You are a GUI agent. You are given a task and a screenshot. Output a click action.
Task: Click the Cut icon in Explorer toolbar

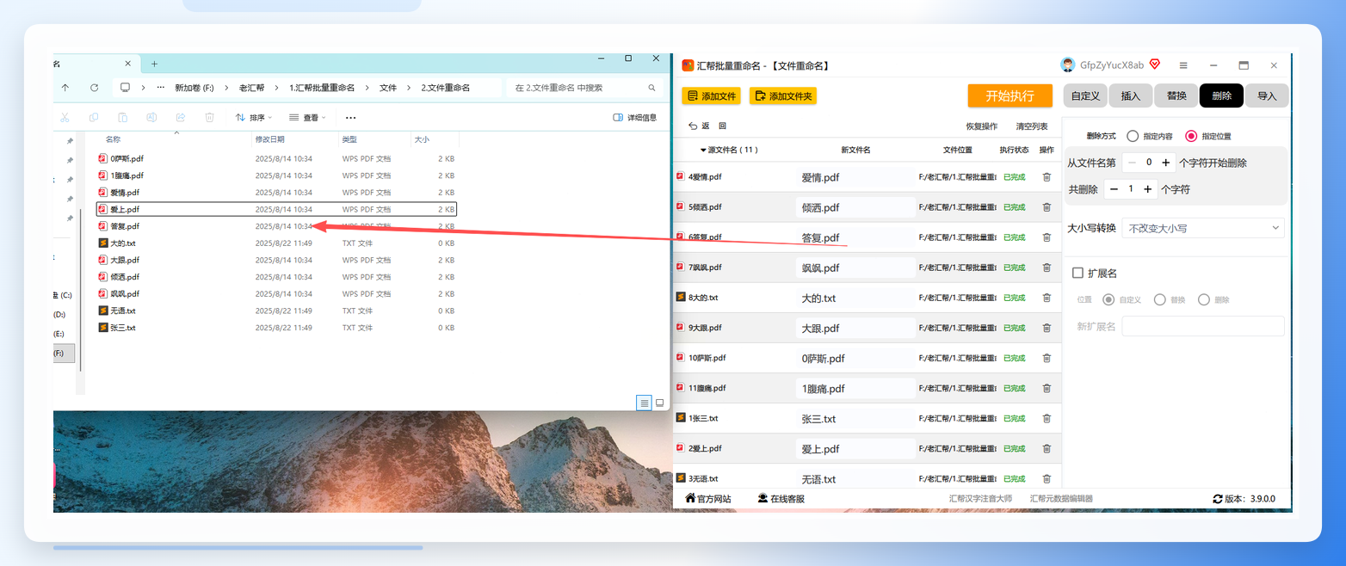65,117
